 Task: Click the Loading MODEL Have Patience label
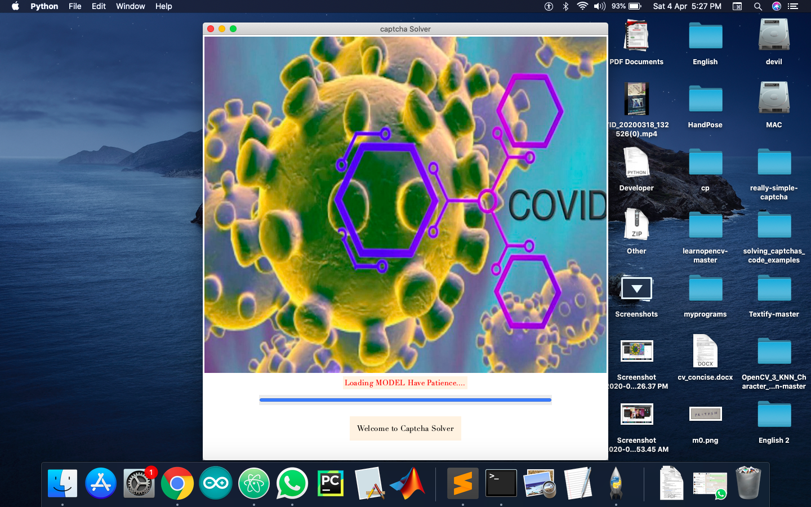coord(405,383)
